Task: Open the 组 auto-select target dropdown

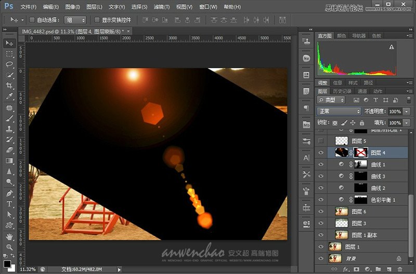Action: 75,20
